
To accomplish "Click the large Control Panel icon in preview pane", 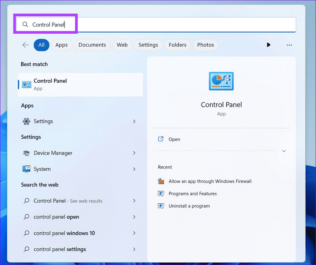I will 221,81.
